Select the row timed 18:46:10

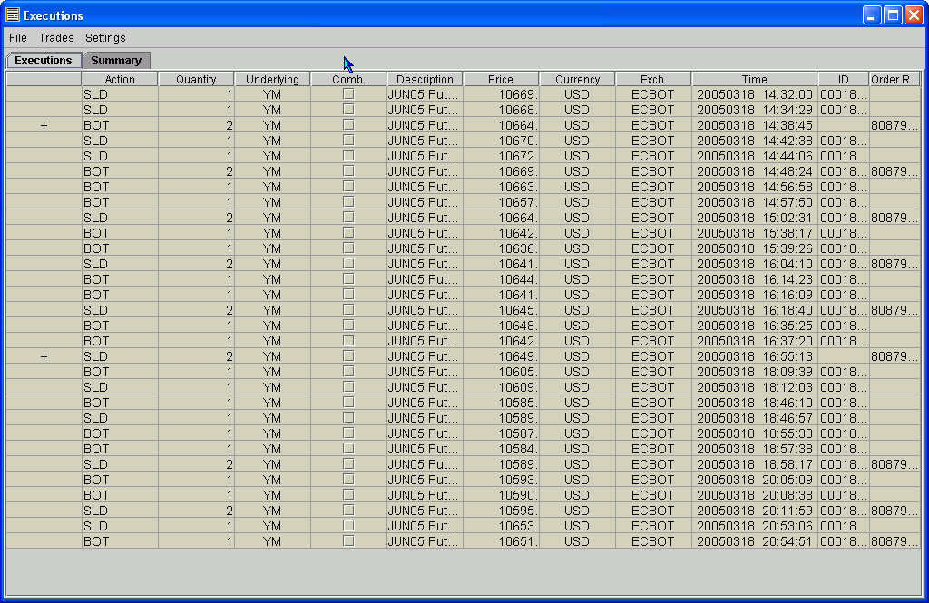coord(754,403)
